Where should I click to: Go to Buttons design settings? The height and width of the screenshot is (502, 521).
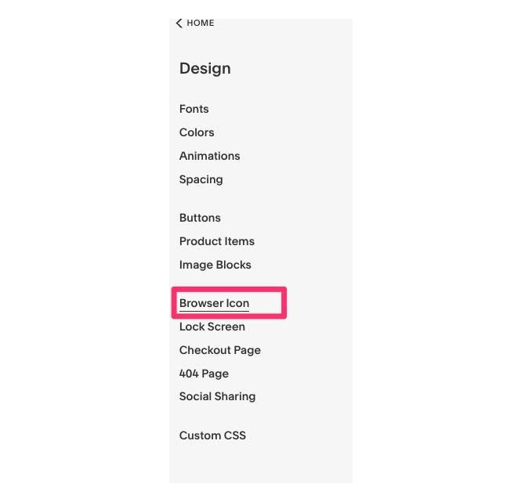(200, 218)
